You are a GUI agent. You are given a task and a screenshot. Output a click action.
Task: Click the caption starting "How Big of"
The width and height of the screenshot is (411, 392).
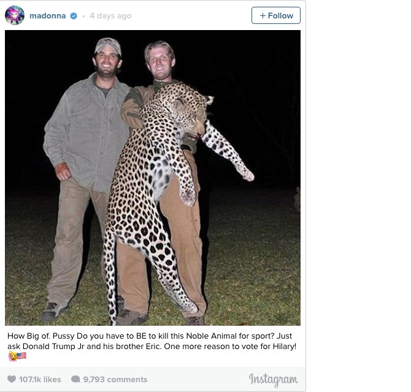(152, 342)
